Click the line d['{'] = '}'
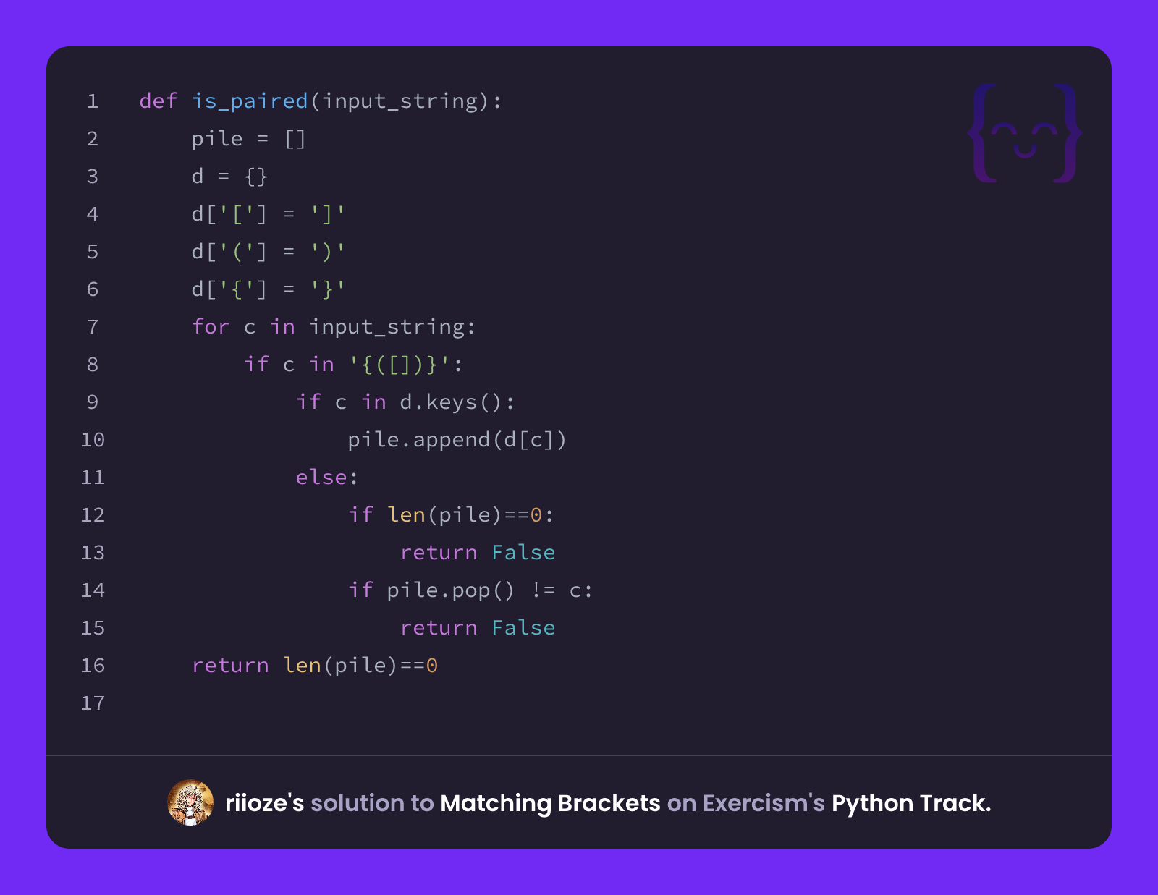The image size is (1158, 895). click(x=269, y=289)
